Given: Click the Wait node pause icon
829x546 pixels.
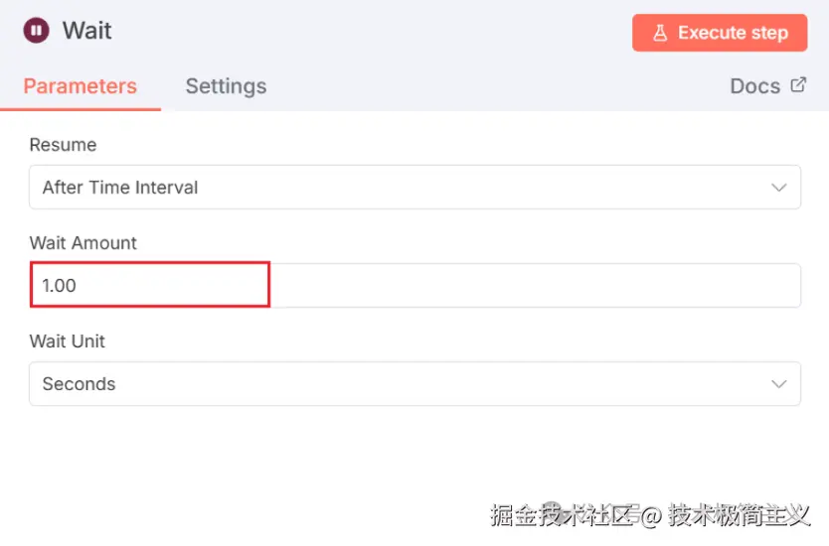Looking at the screenshot, I should click(x=36, y=31).
